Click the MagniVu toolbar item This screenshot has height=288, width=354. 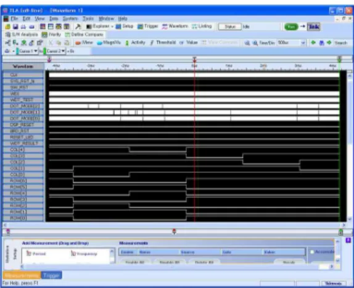[109, 42]
